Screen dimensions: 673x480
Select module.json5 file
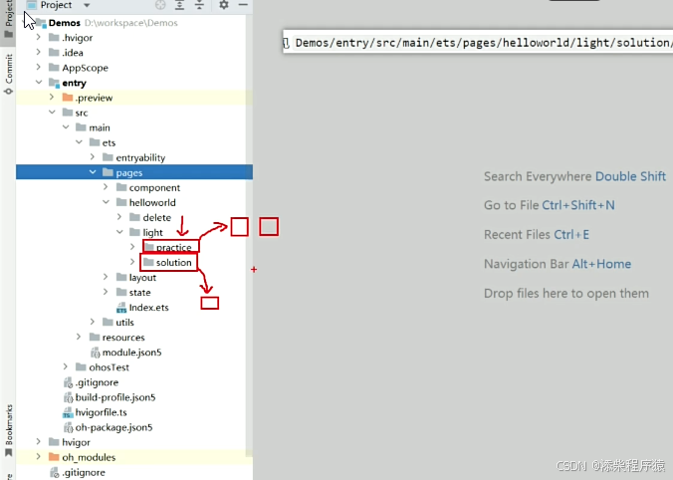[131, 353]
